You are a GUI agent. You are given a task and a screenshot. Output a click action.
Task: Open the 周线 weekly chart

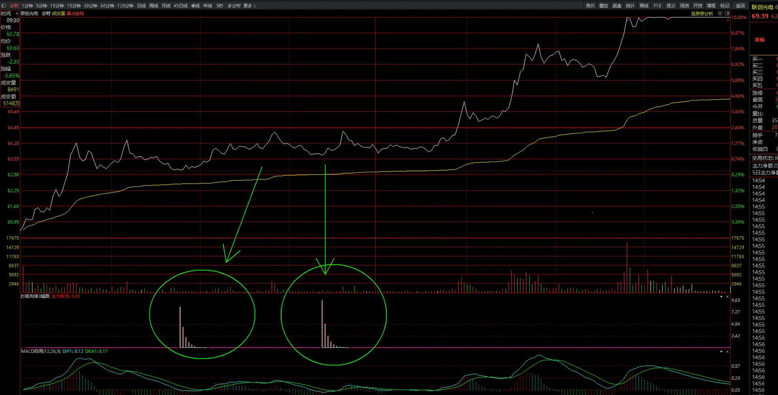coord(154,6)
